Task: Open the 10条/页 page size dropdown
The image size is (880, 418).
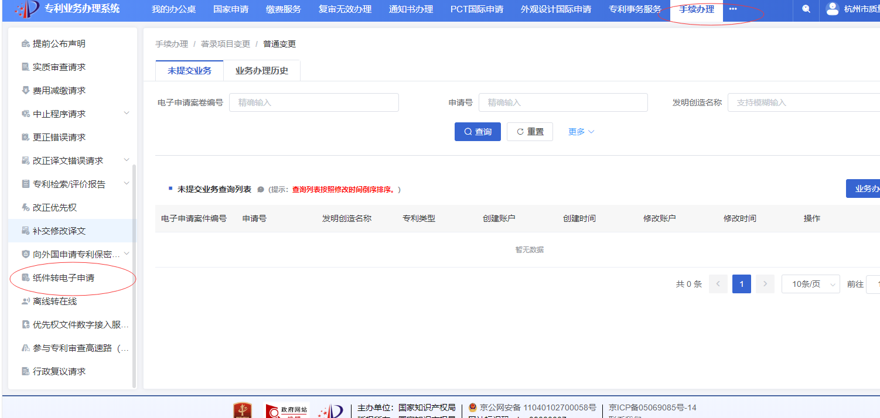Action: pyautogui.click(x=810, y=284)
